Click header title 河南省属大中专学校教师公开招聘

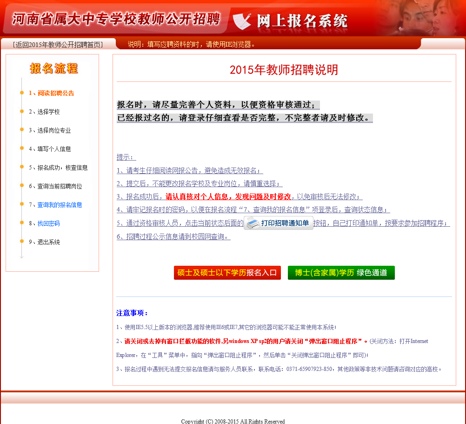coord(116,19)
